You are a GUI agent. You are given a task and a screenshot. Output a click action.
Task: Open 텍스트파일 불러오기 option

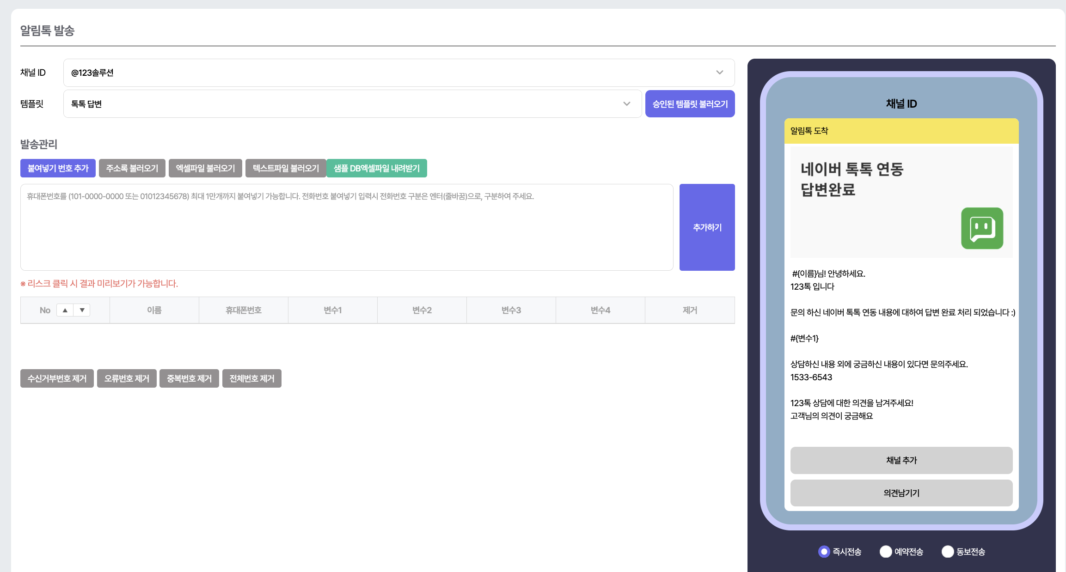point(286,168)
